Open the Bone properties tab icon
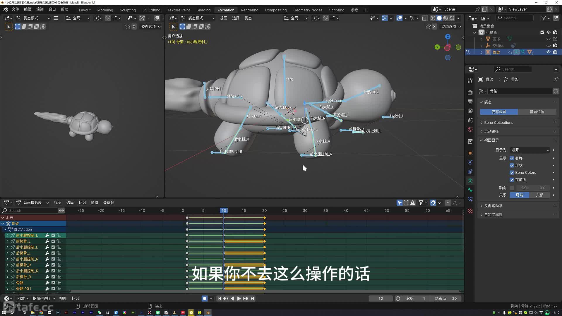The image size is (562, 316). (x=470, y=190)
